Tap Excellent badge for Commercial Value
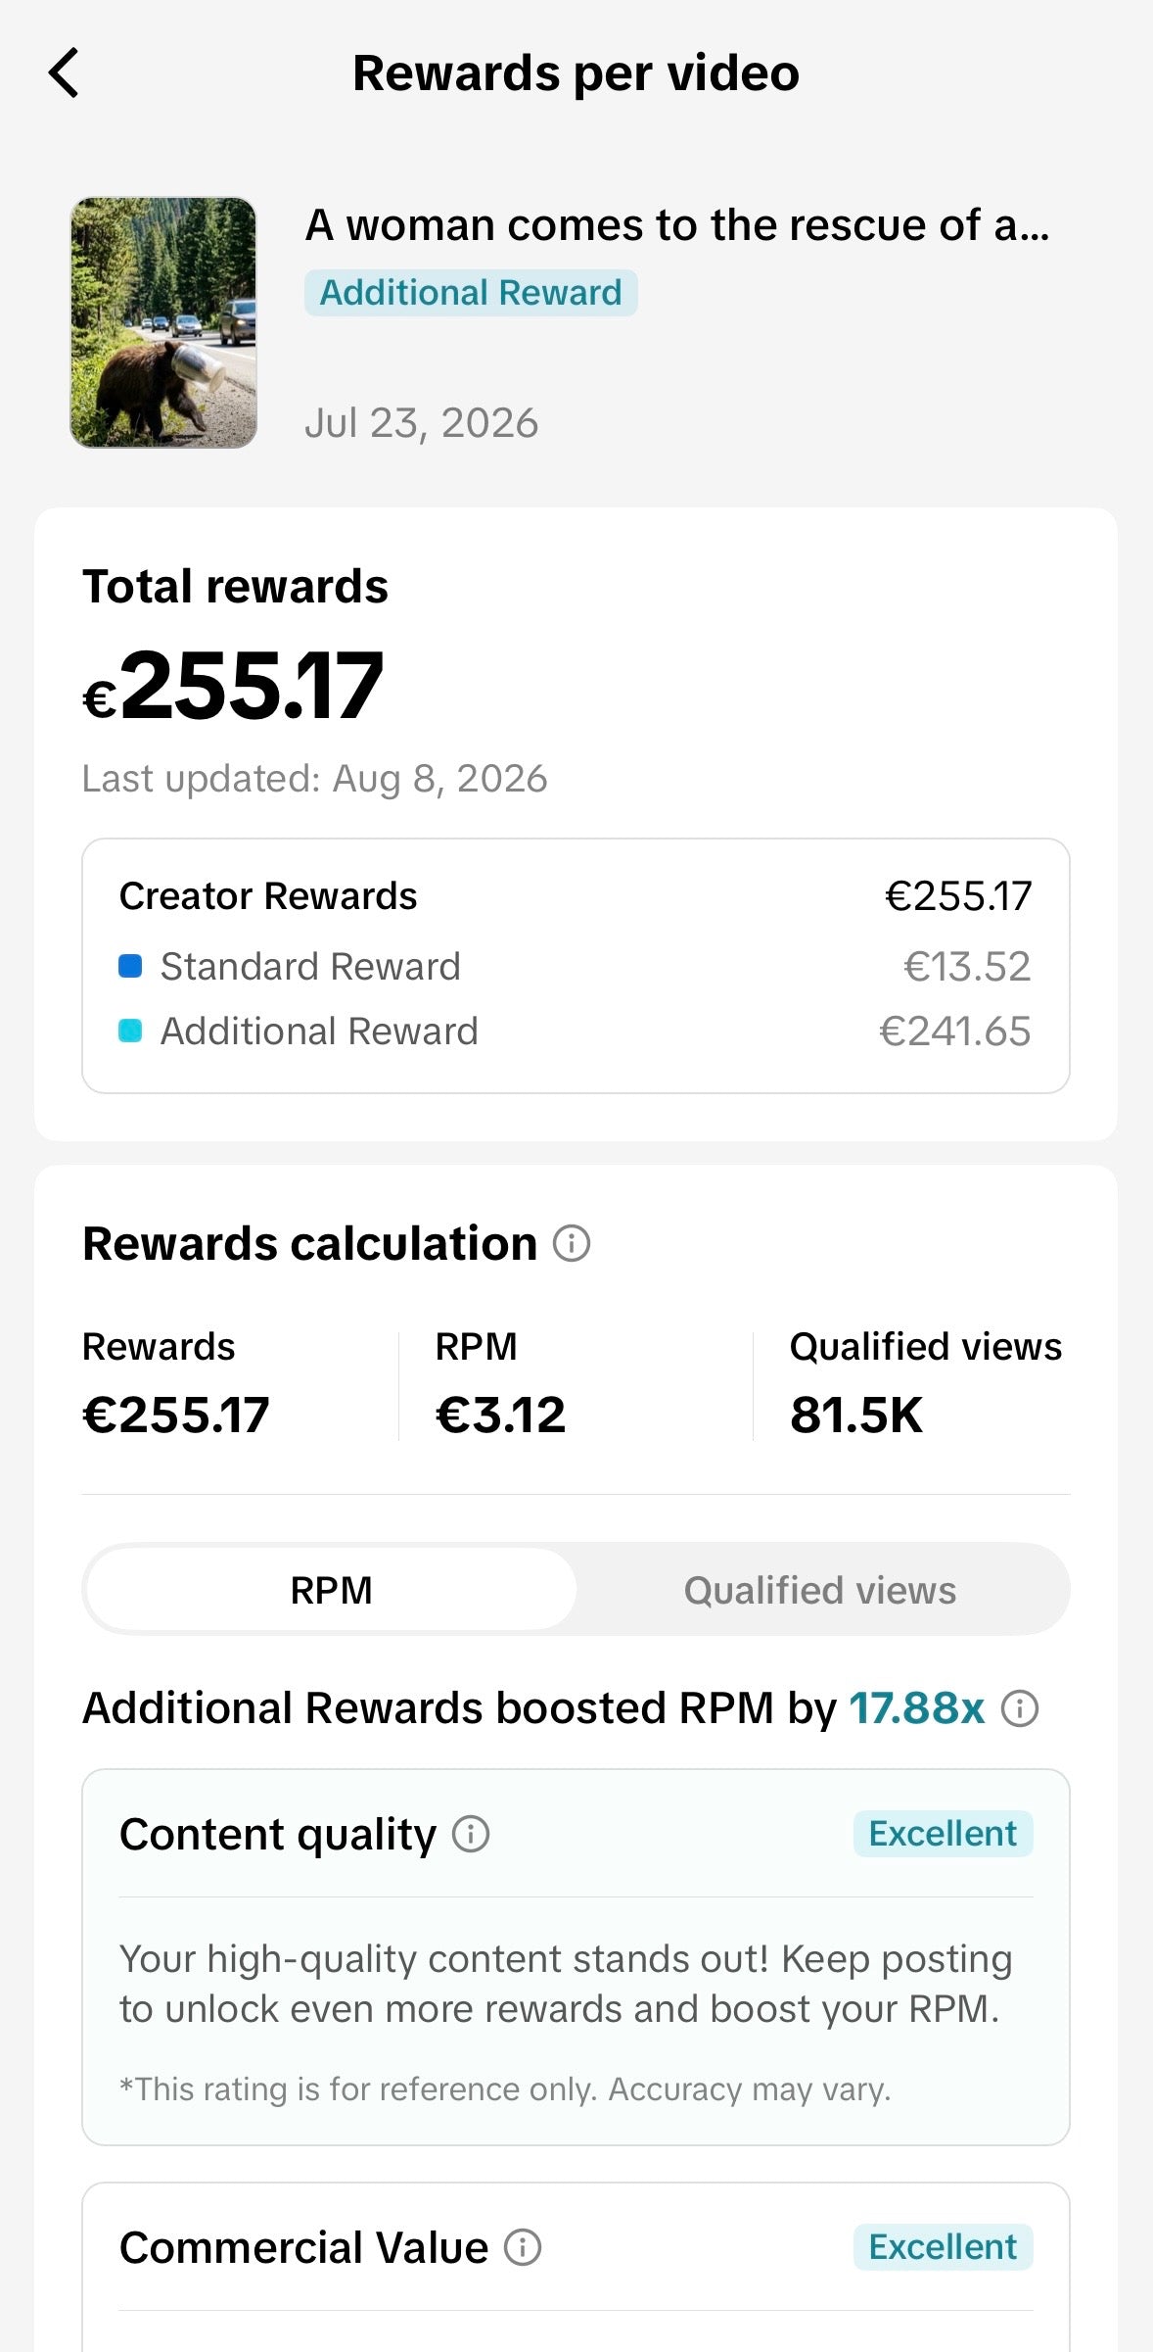 click(x=944, y=2247)
